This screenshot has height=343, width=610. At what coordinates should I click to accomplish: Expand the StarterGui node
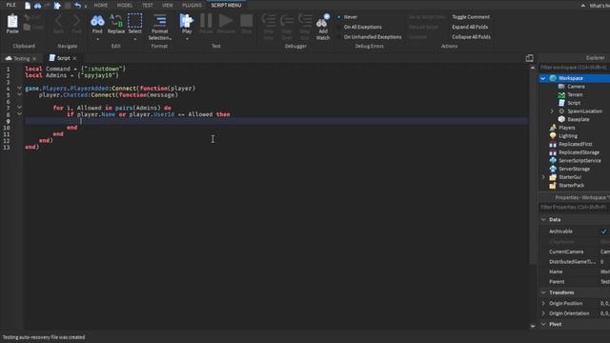point(543,177)
